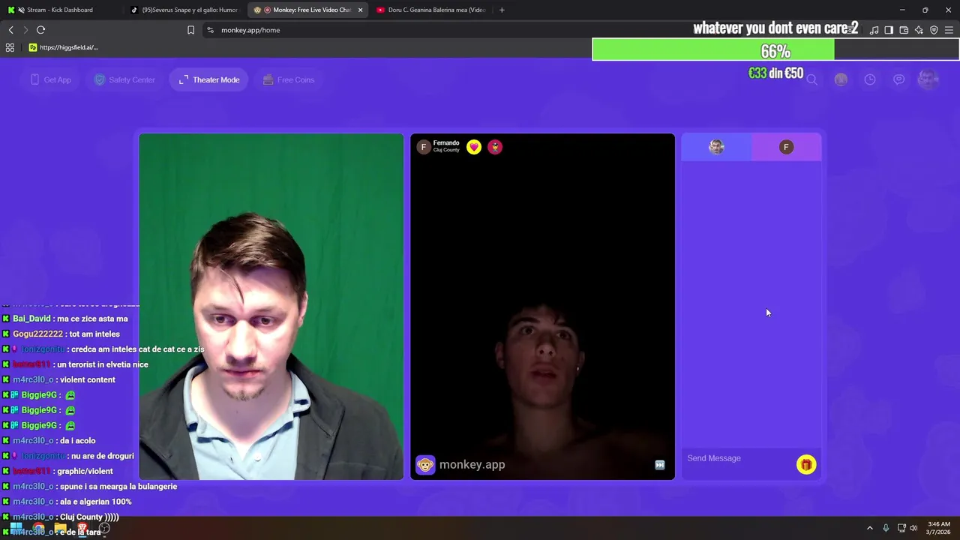
Task: Click the Send Message field
Action: (739, 458)
